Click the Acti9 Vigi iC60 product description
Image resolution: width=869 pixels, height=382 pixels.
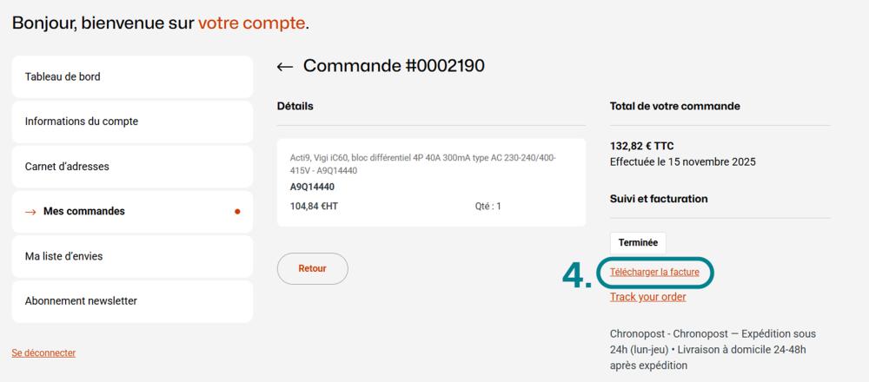tap(422, 164)
